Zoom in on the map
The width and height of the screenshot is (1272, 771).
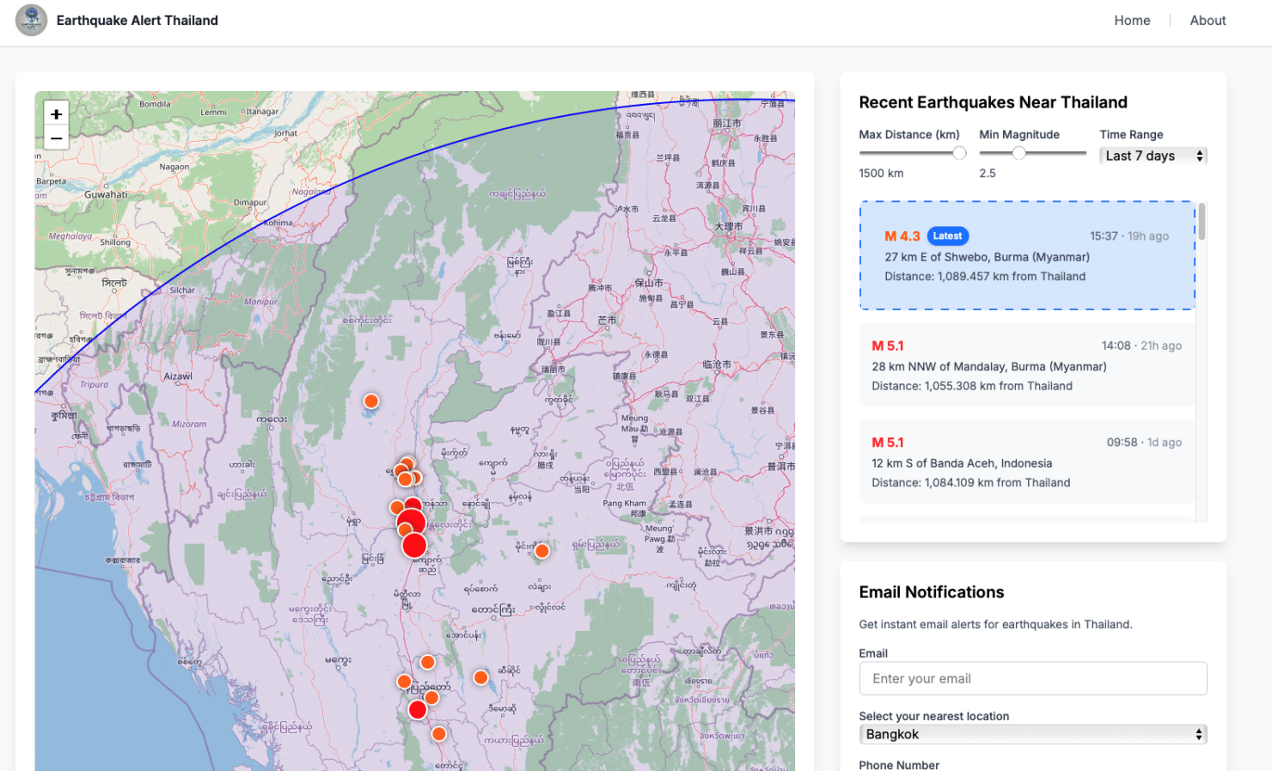[x=55, y=113]
